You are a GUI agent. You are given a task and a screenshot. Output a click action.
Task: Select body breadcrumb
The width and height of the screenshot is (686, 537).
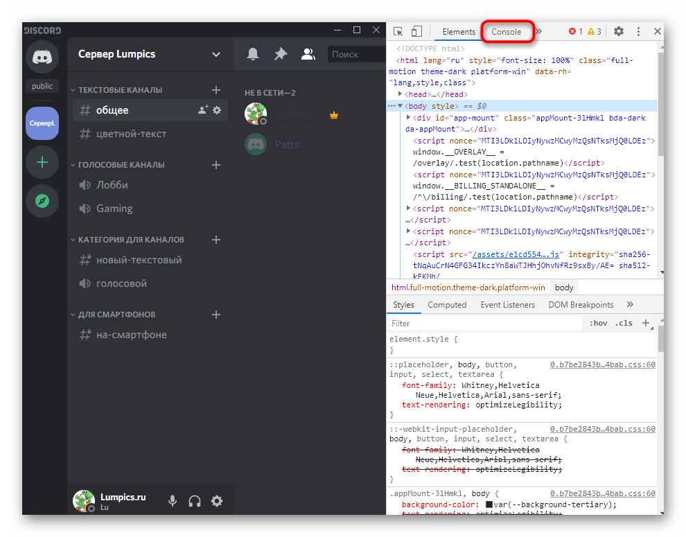point(564,288)
